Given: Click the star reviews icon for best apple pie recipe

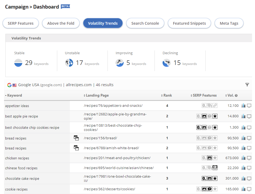Looking at the screenshot, I should pyautogui.click(x=215, y=116).
